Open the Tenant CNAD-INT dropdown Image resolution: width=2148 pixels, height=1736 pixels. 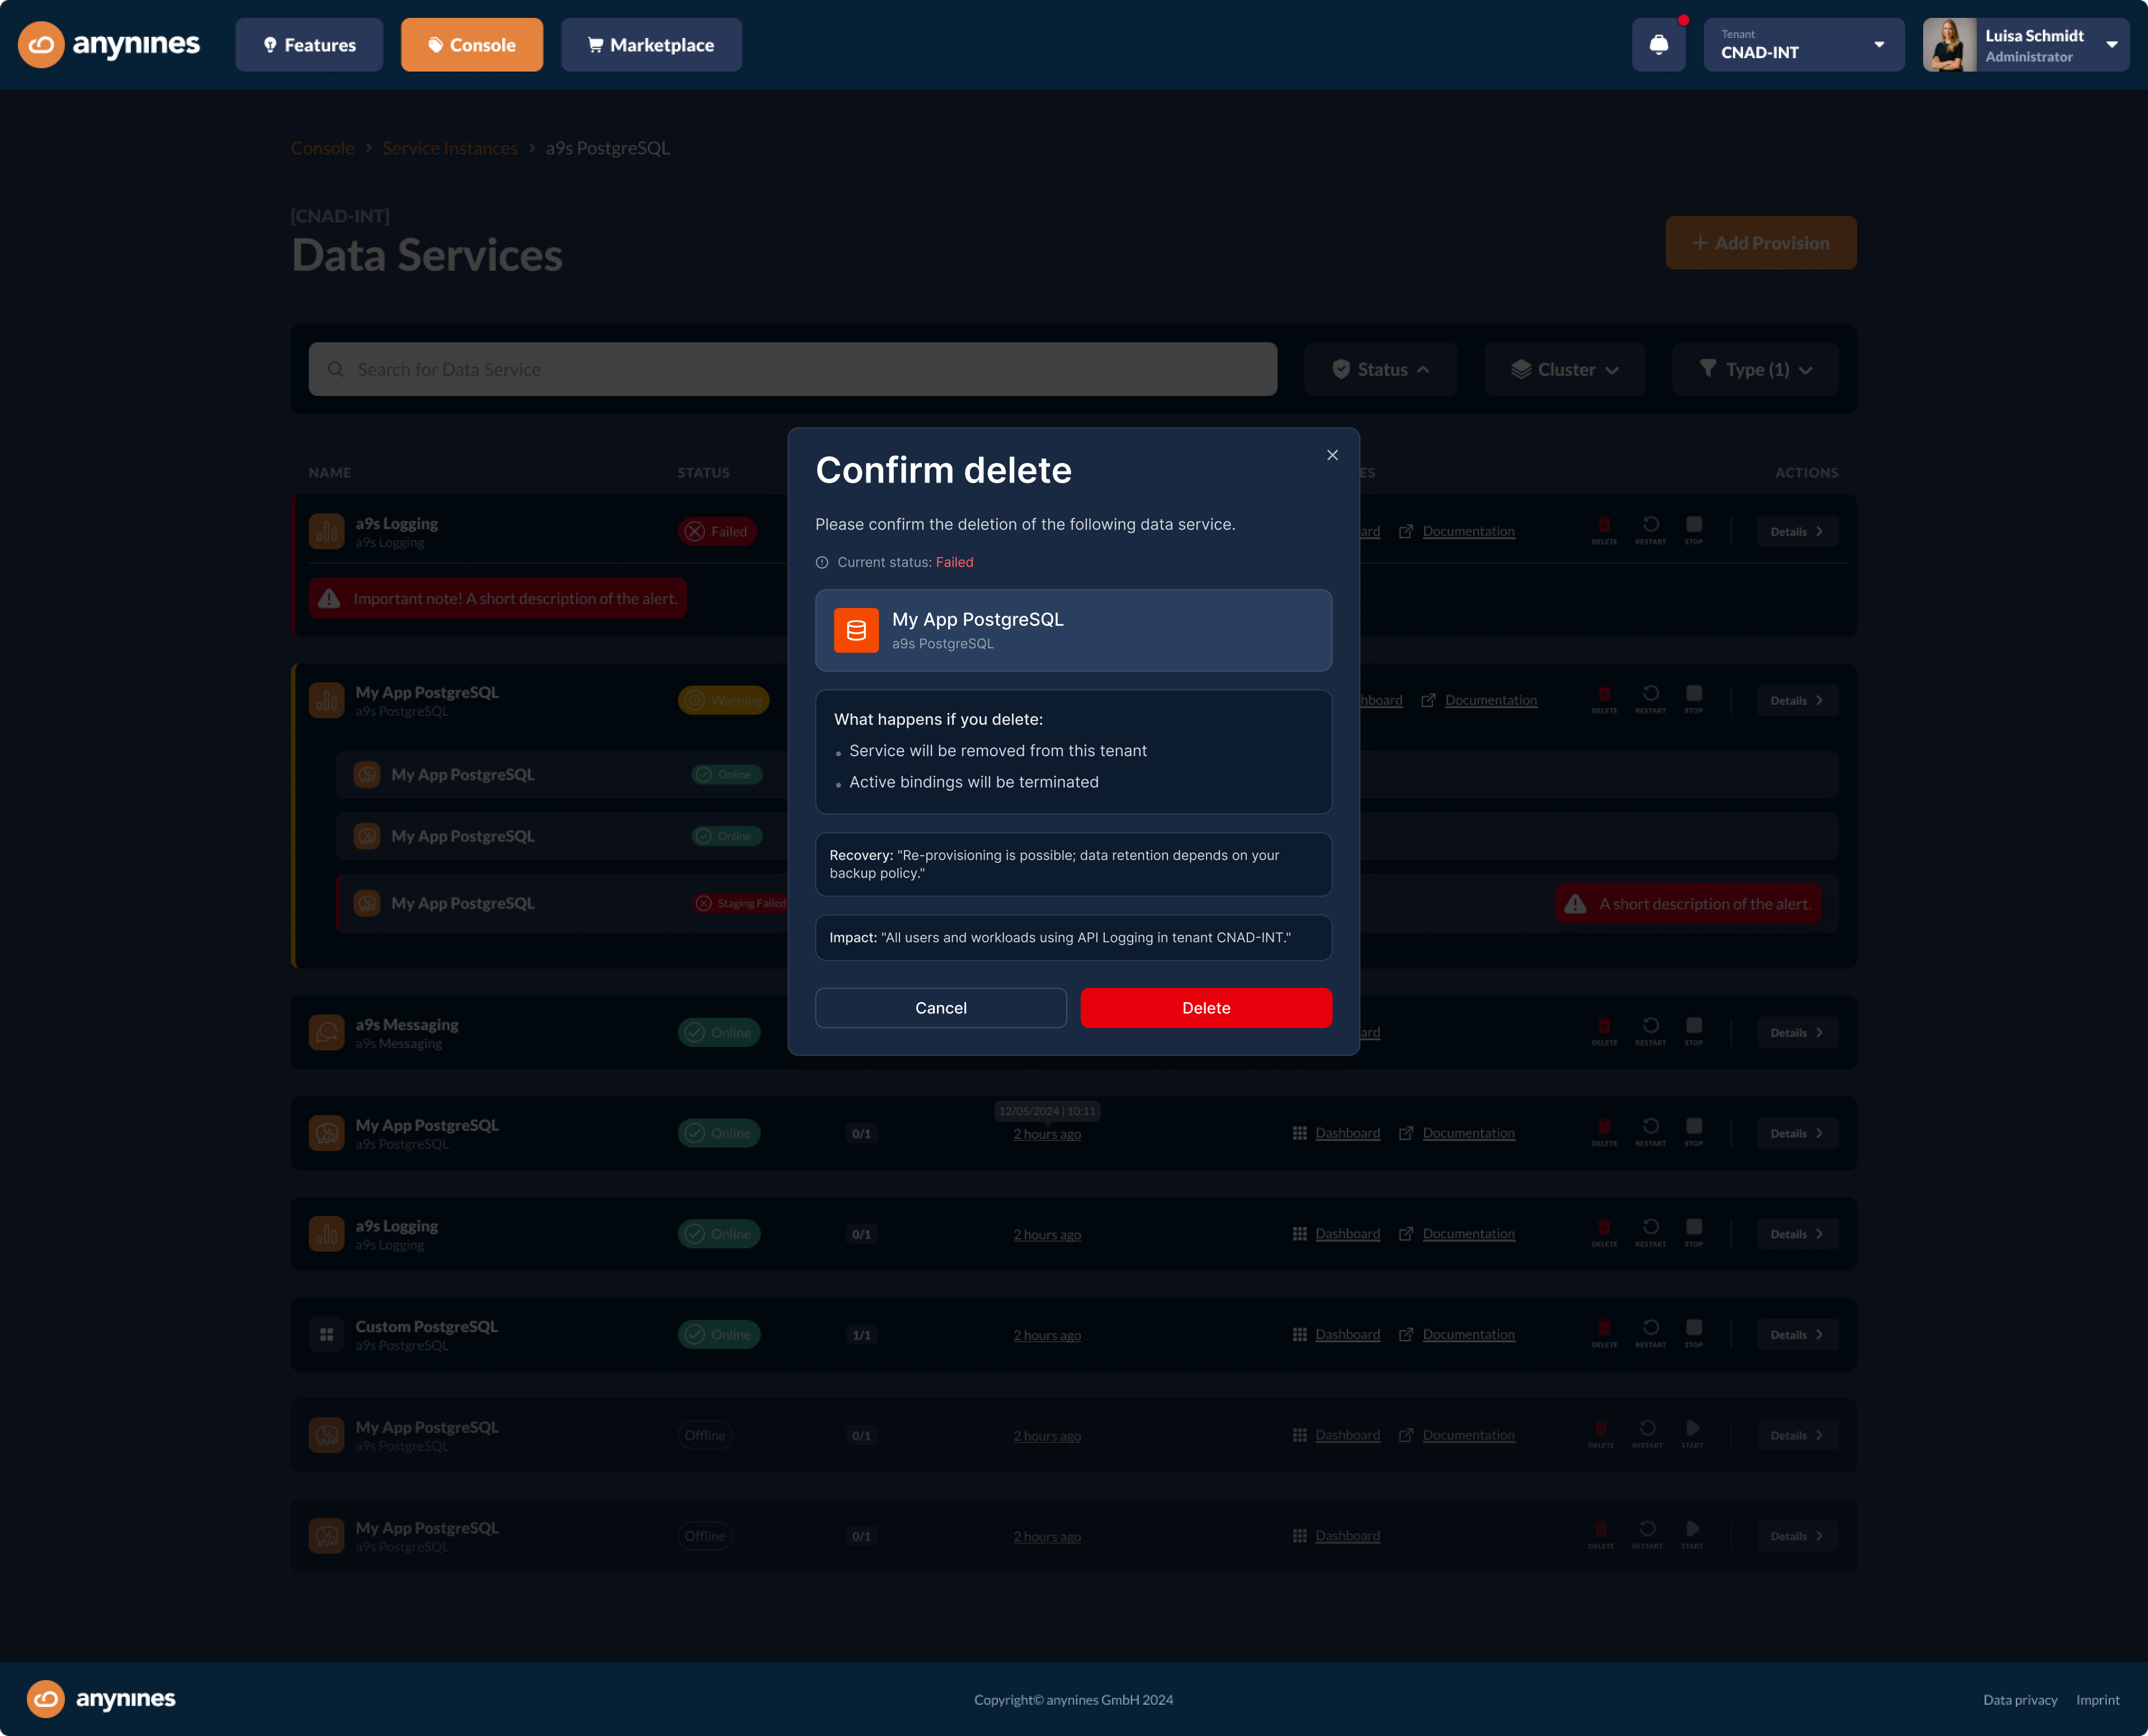coord(1804,45)
